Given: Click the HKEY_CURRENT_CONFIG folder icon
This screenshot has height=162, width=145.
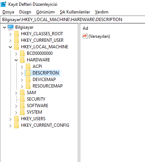Looking at the screenshot, I should pyautogui.click(x=16, y=125).
